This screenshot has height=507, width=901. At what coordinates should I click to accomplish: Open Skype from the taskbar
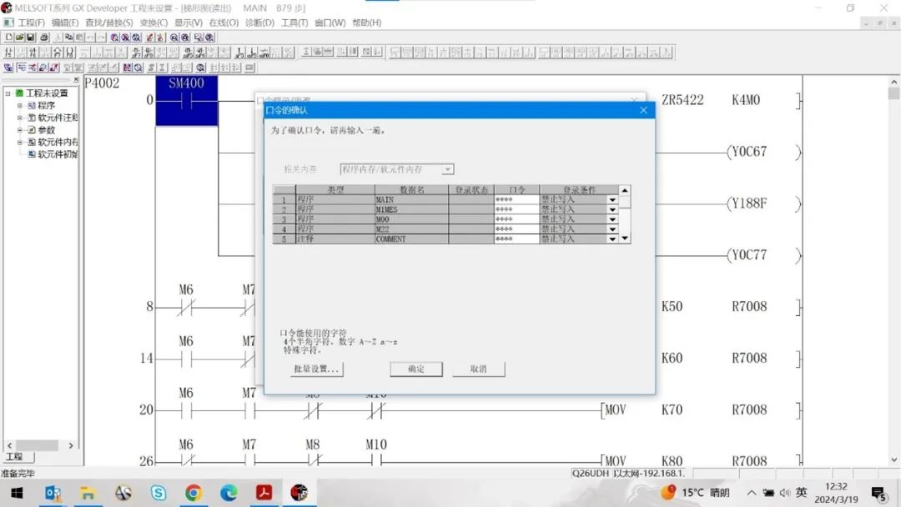click(159, 493)
